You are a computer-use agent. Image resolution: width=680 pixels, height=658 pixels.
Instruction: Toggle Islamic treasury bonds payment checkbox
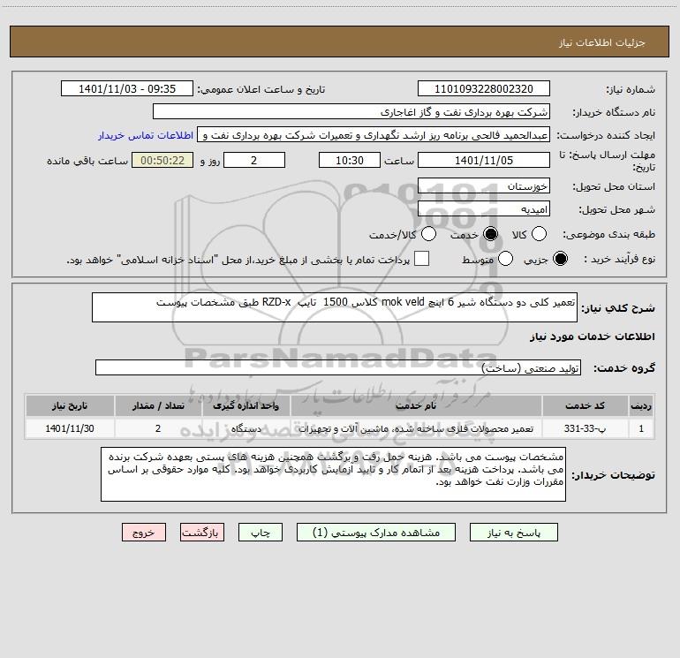click(421, 259)
